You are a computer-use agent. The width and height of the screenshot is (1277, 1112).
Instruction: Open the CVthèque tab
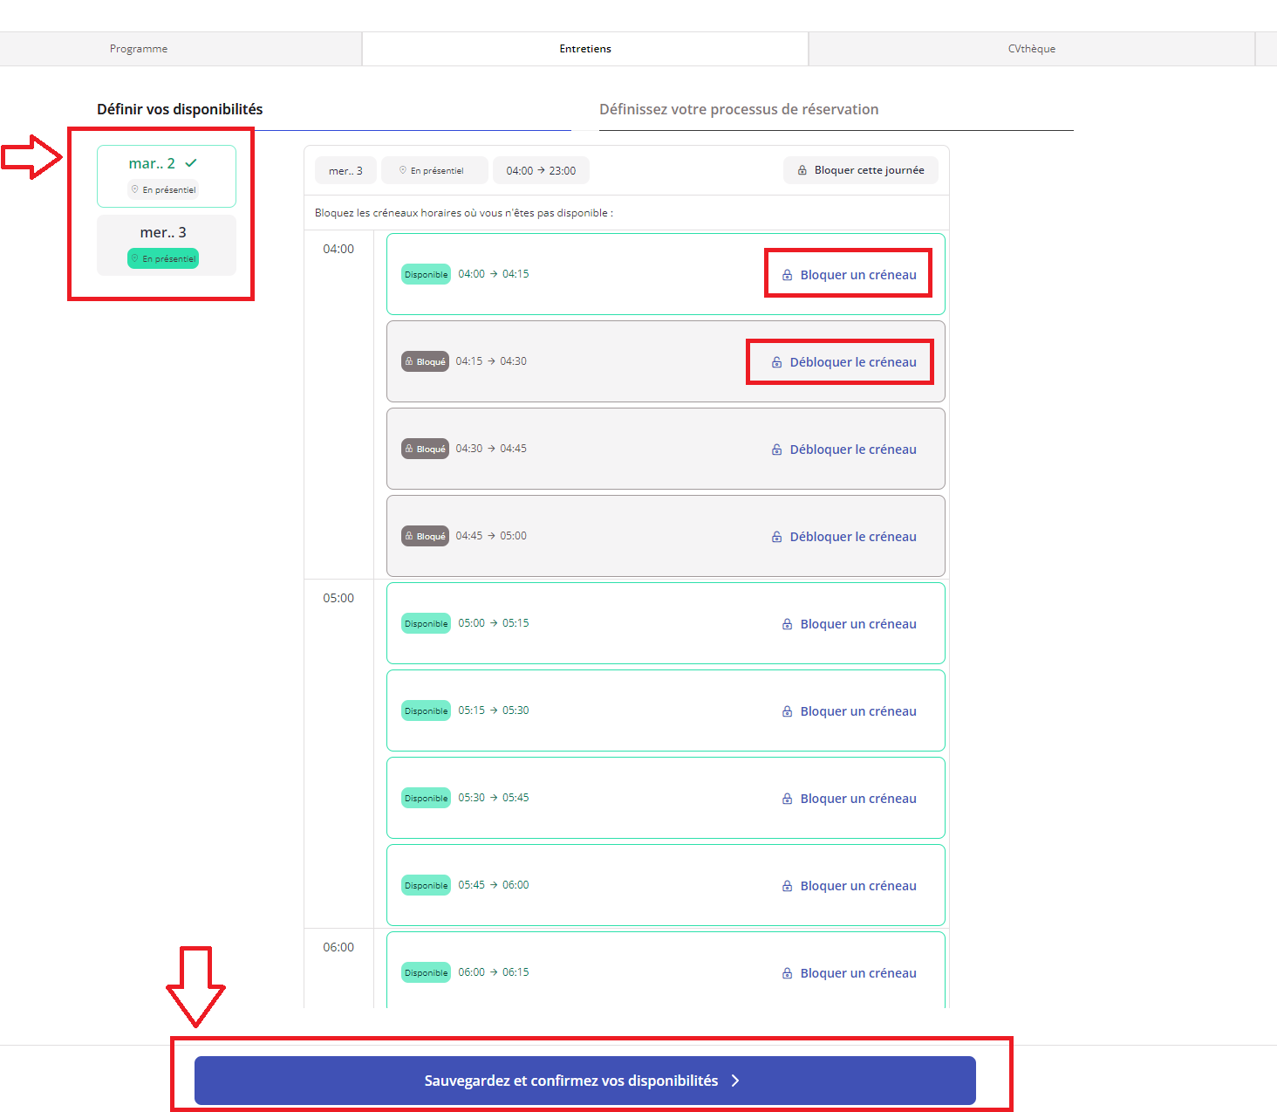(1031, 49)
